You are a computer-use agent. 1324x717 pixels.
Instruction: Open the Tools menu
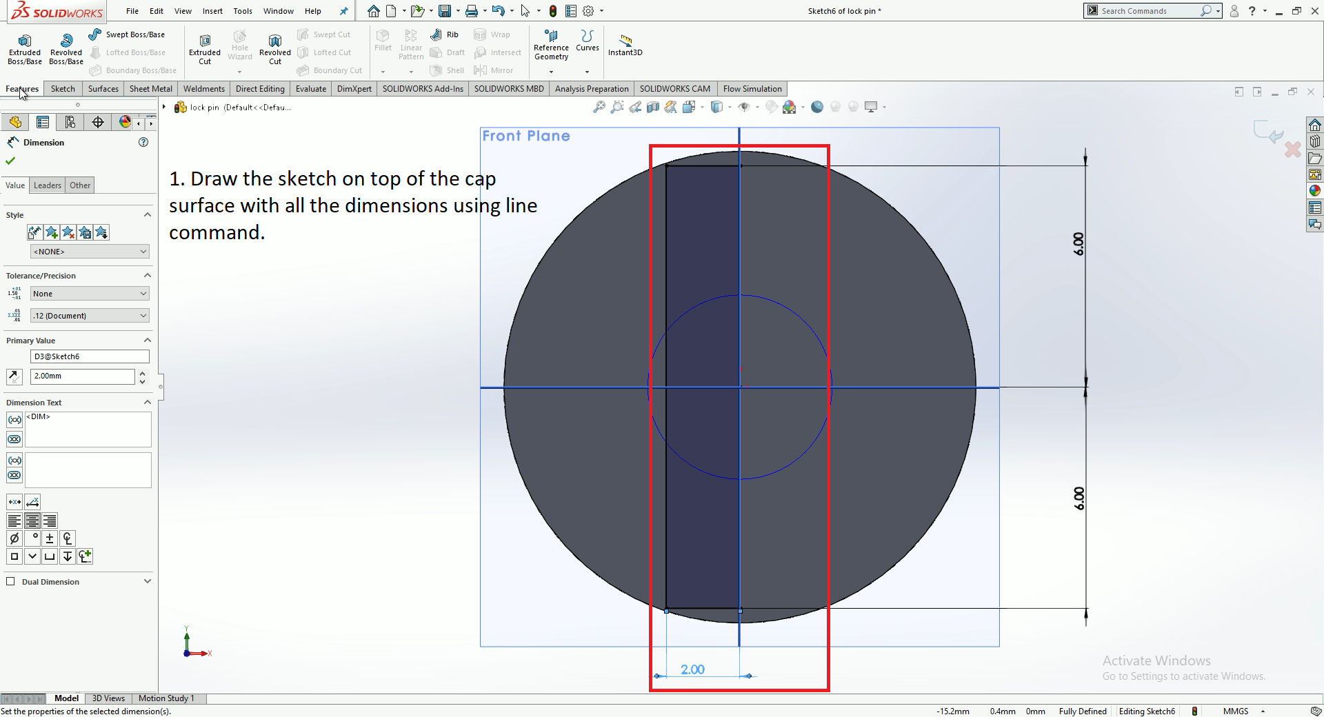[243, 11]
